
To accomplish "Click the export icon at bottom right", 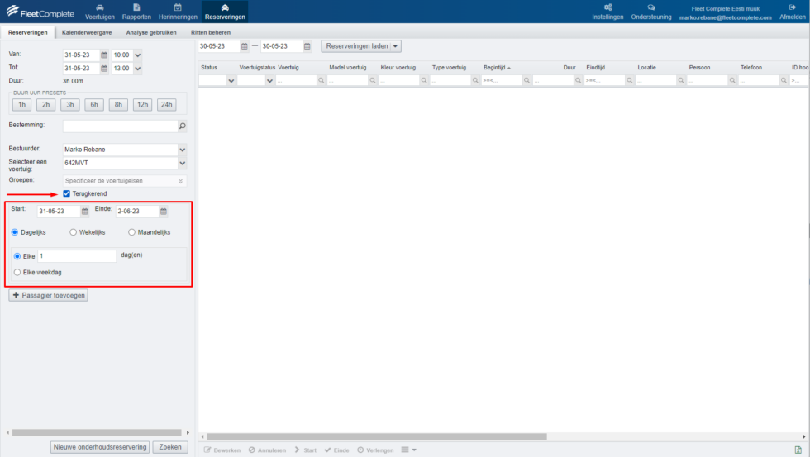I will click(x=798, y=450).
